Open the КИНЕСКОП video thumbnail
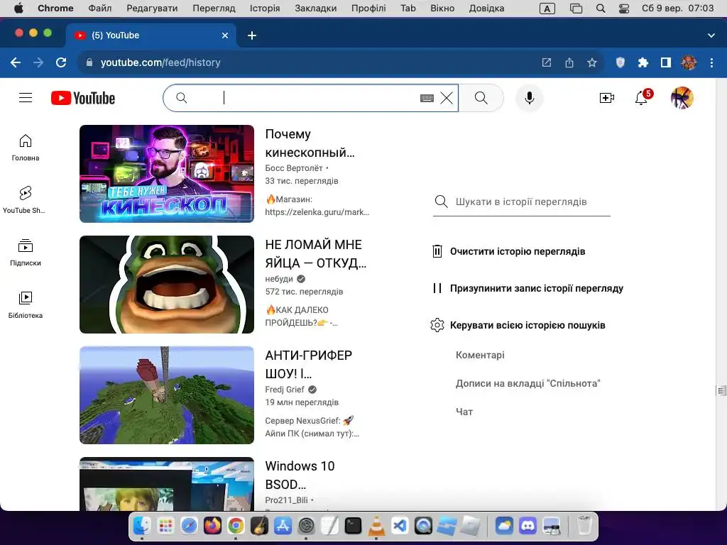Screen dimensions: 727x545 167,174
